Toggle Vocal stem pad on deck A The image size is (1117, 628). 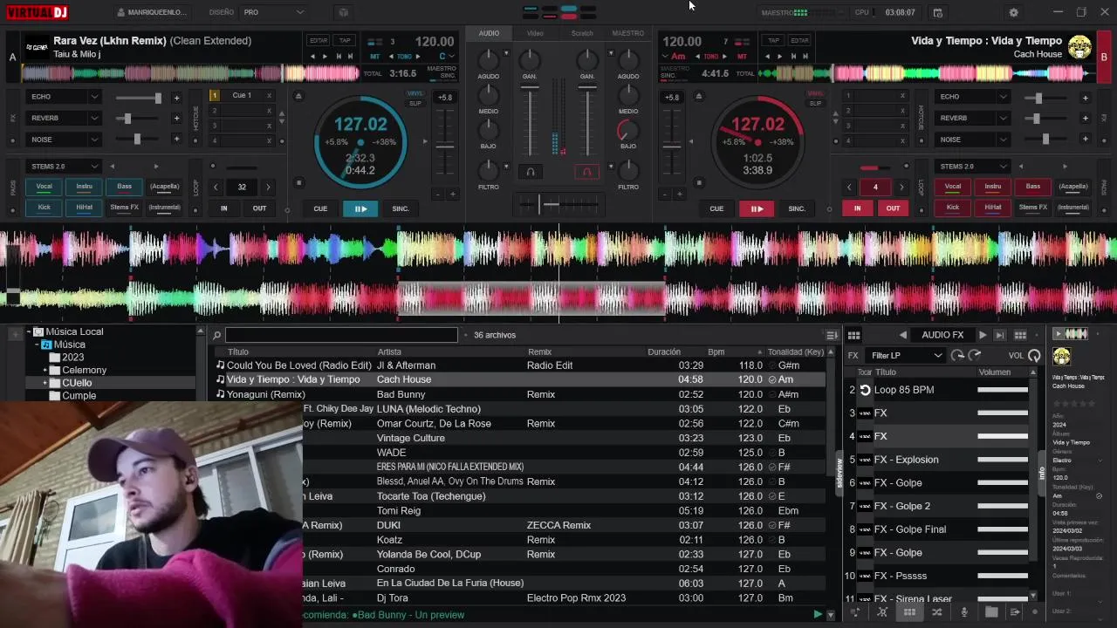tap(44, 187)
